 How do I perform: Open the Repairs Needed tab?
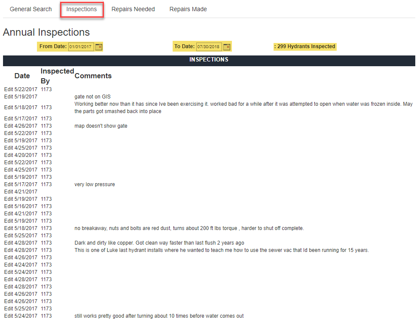(133, 9)
